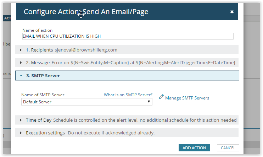Open the Time of Day section header
This screenshot has width=263, height=157.
pyautogui.click(x=127, y=120)
